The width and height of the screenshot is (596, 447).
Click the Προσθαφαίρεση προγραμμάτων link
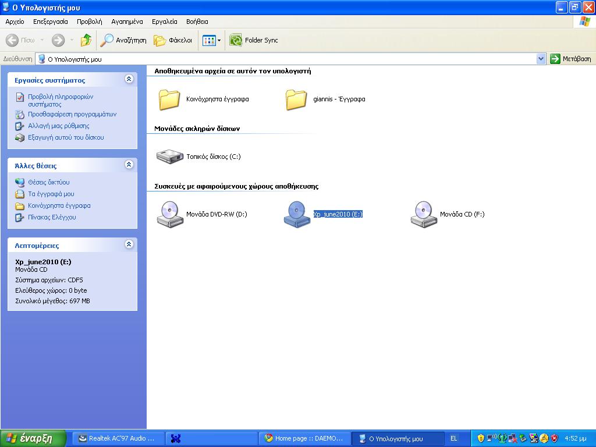[x=72, y=114]
